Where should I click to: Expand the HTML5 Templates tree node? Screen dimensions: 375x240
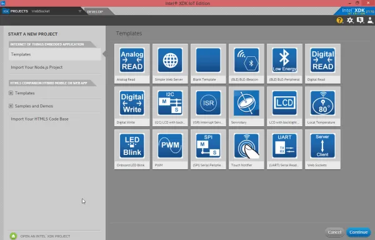point(11,93)
